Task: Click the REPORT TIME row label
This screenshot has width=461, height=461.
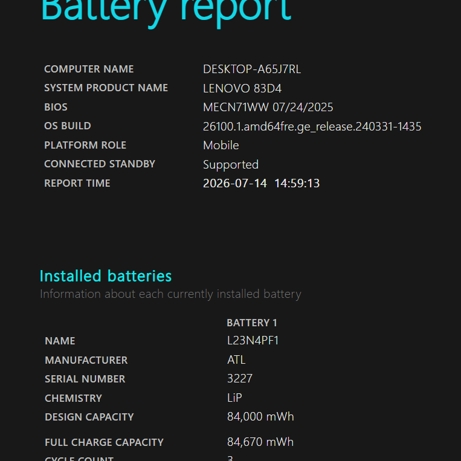Action: pyautogui.click(x=77, y=183)
